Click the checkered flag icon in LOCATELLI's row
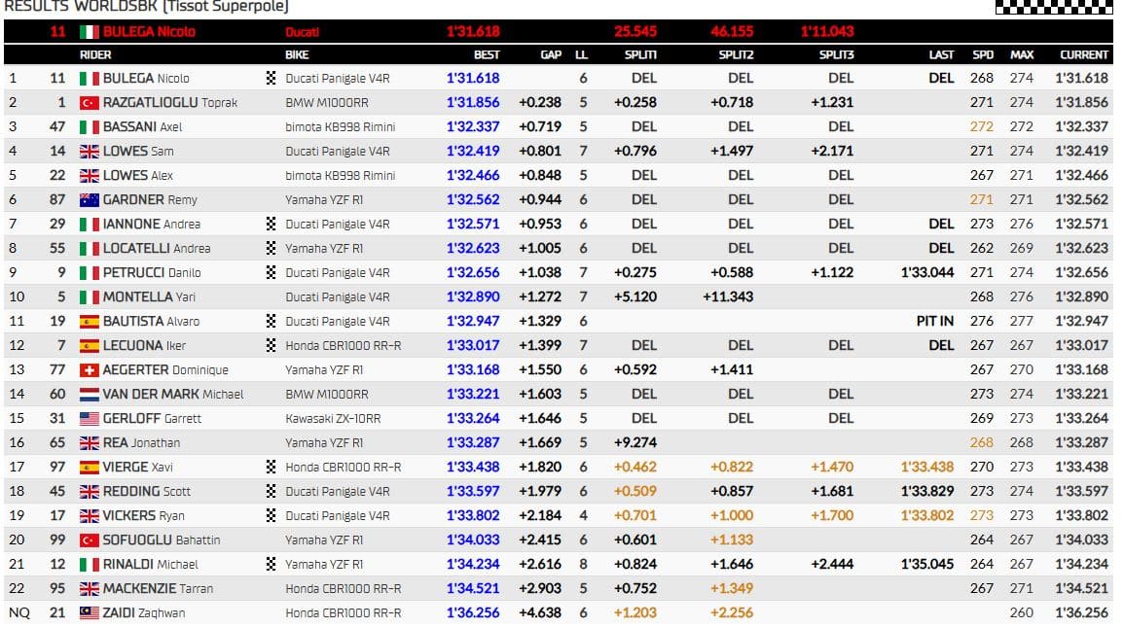The height and width of the screenshot is (627, 1124). pyautogui.click(x=271, y=248)
